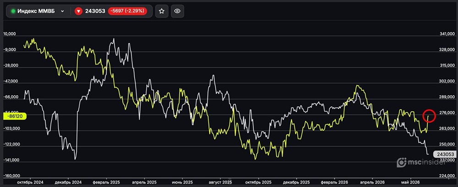Image resolution: width=458 pixels, height=187 pixels.
Task: Click the -141,000 left axis value
Action: coord(12,160)
